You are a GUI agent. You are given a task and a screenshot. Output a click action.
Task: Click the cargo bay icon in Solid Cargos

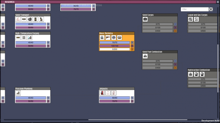[x=145, y=19]
